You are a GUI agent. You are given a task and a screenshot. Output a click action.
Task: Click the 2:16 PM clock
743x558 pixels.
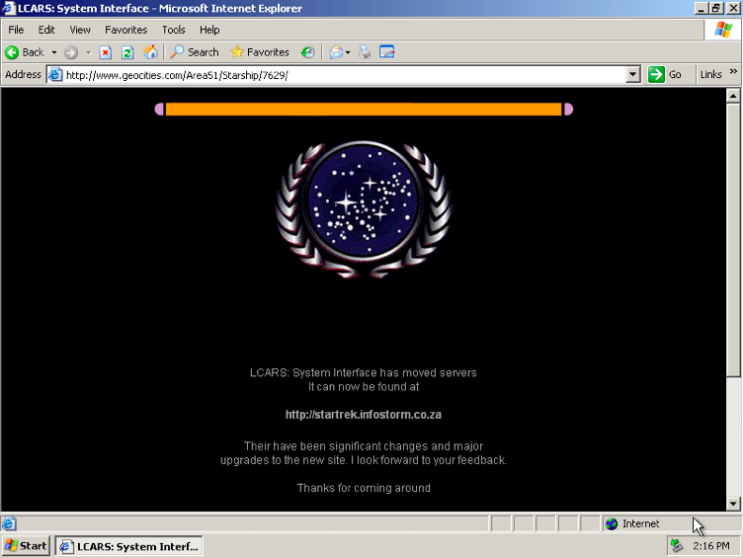[x=710, y=546]
